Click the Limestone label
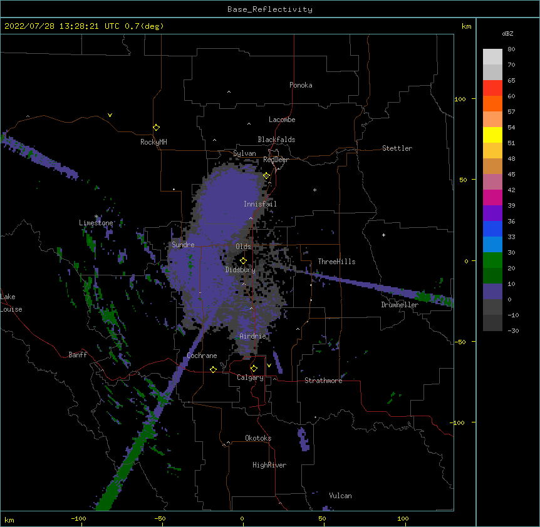The height and width of the screenshot is (527, 540). tap(96, 223)
